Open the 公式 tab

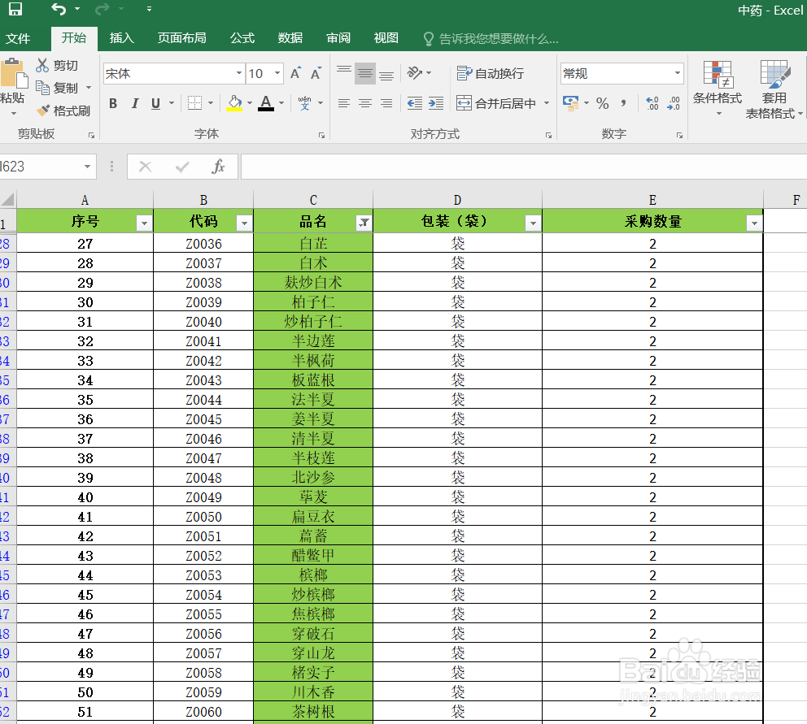242,38
